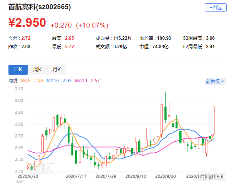Click the 2020/7/29 date axis label
Screen dimensions: 227x183
pyautogui.click(x=106, y=176)
